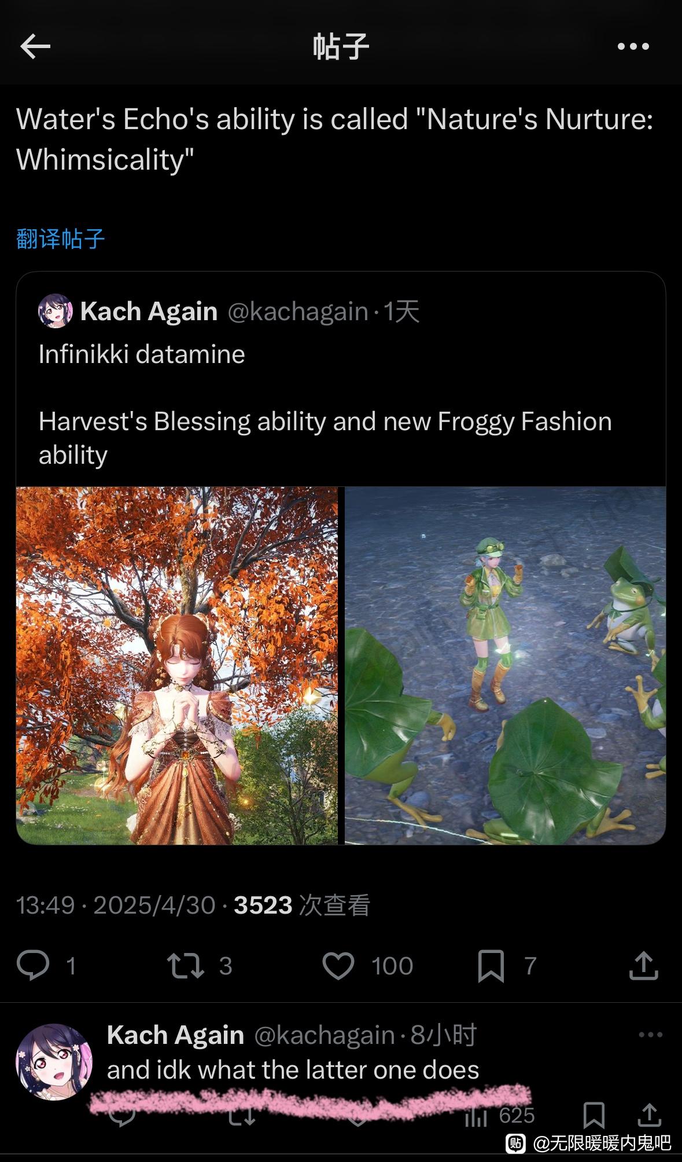Like the post with heart icon
The width and height of the screenshot is (682, 1162).
[x=338, y=966]
